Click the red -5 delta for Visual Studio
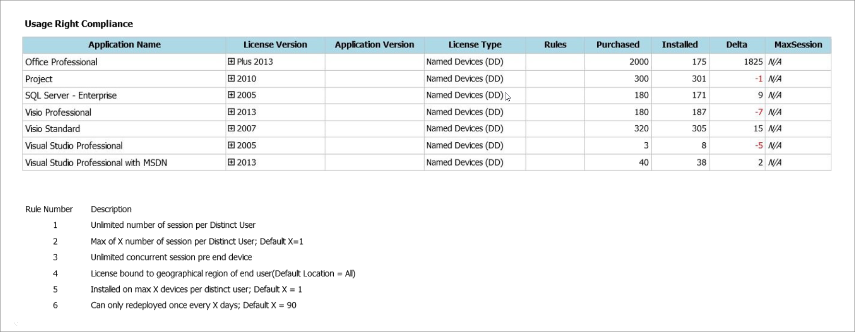Image resolution: width=855 pixels, height=332 pixels. coord(758,145)
